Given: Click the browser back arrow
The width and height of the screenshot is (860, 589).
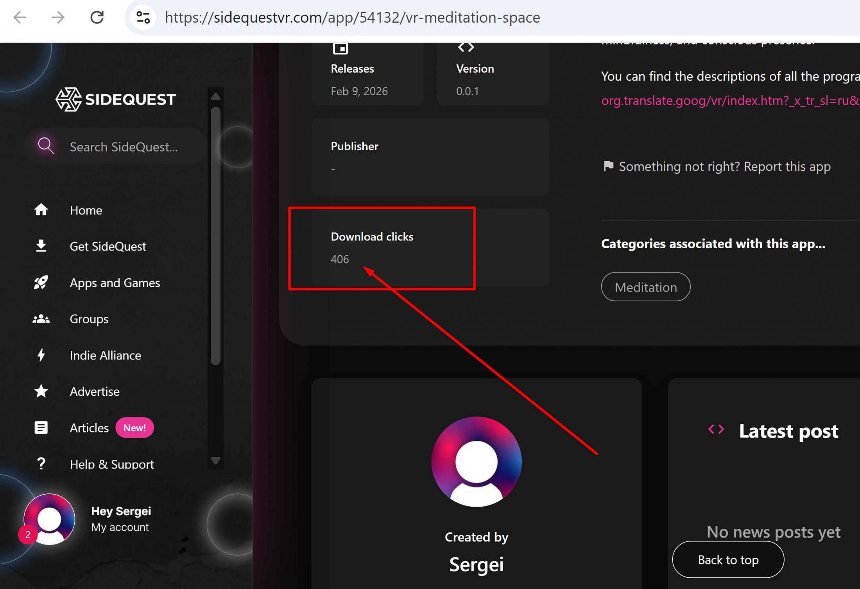Looking at the screenshot, I should pyautogui.click(x=20, y=17).
